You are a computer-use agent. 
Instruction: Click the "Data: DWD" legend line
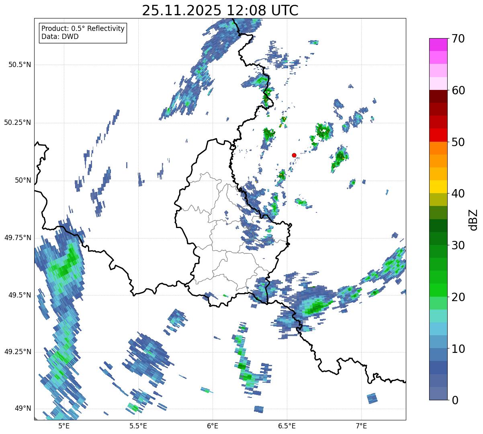(x=60, y=37)
